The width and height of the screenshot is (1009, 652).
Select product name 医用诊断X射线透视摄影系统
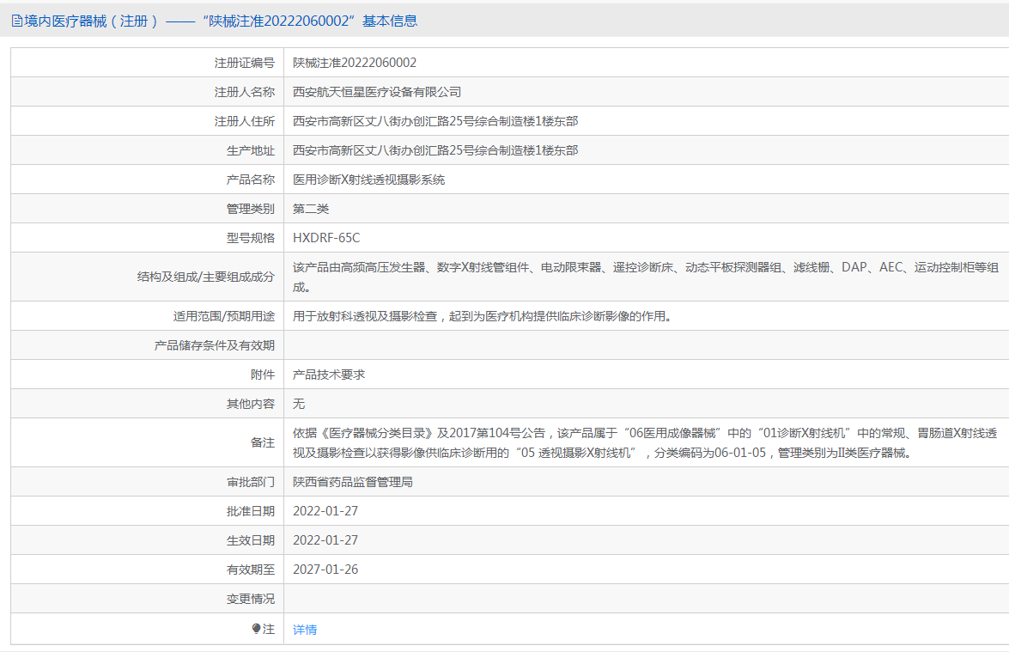pos(368,180)
